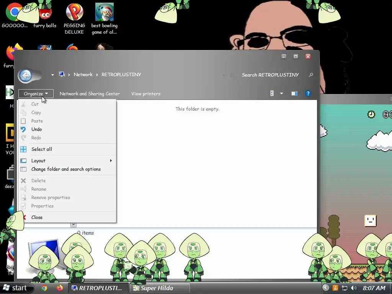Screen dimensions: 392x294
Task: Toggle the preview pane icon
Action: [294, 93]
